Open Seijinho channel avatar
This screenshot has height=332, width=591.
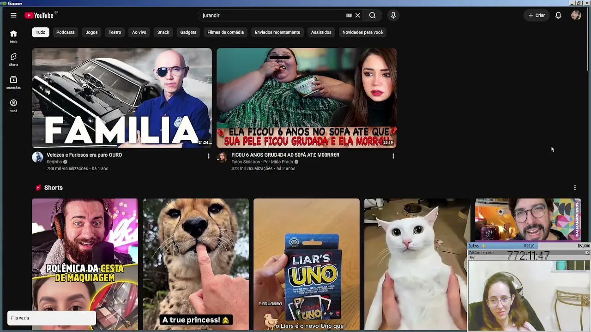37,157
